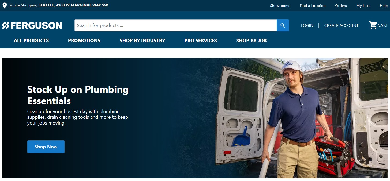
Task: Open the LOGIN link
Action: coord(307,26)
